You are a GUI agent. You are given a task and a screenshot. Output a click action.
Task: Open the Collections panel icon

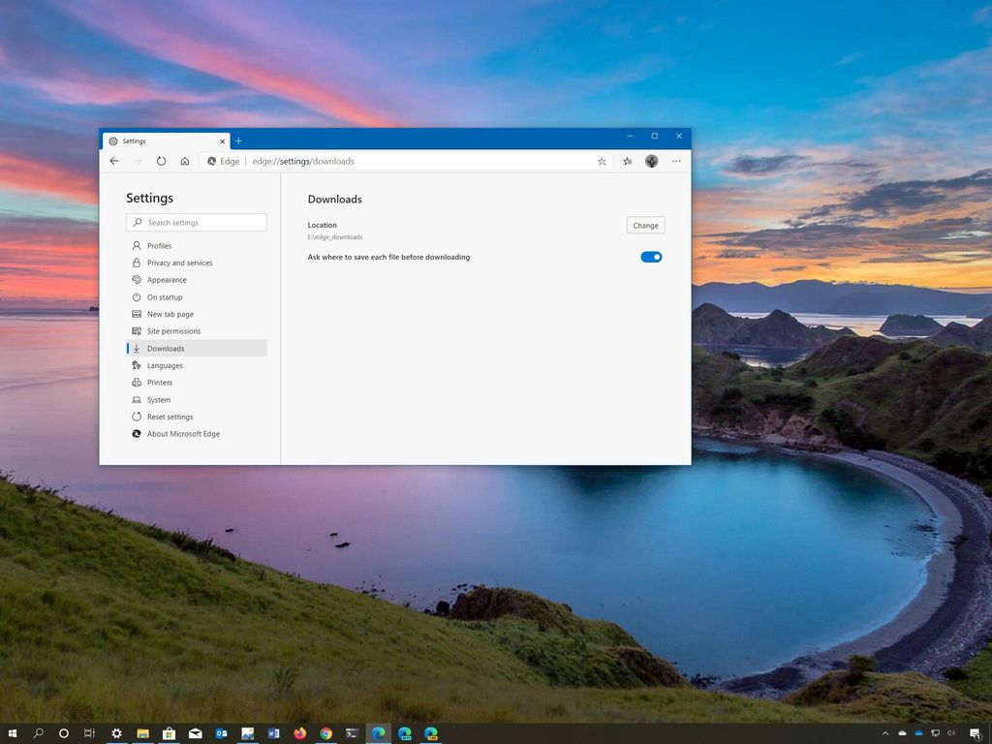click(x=627, y=161)
